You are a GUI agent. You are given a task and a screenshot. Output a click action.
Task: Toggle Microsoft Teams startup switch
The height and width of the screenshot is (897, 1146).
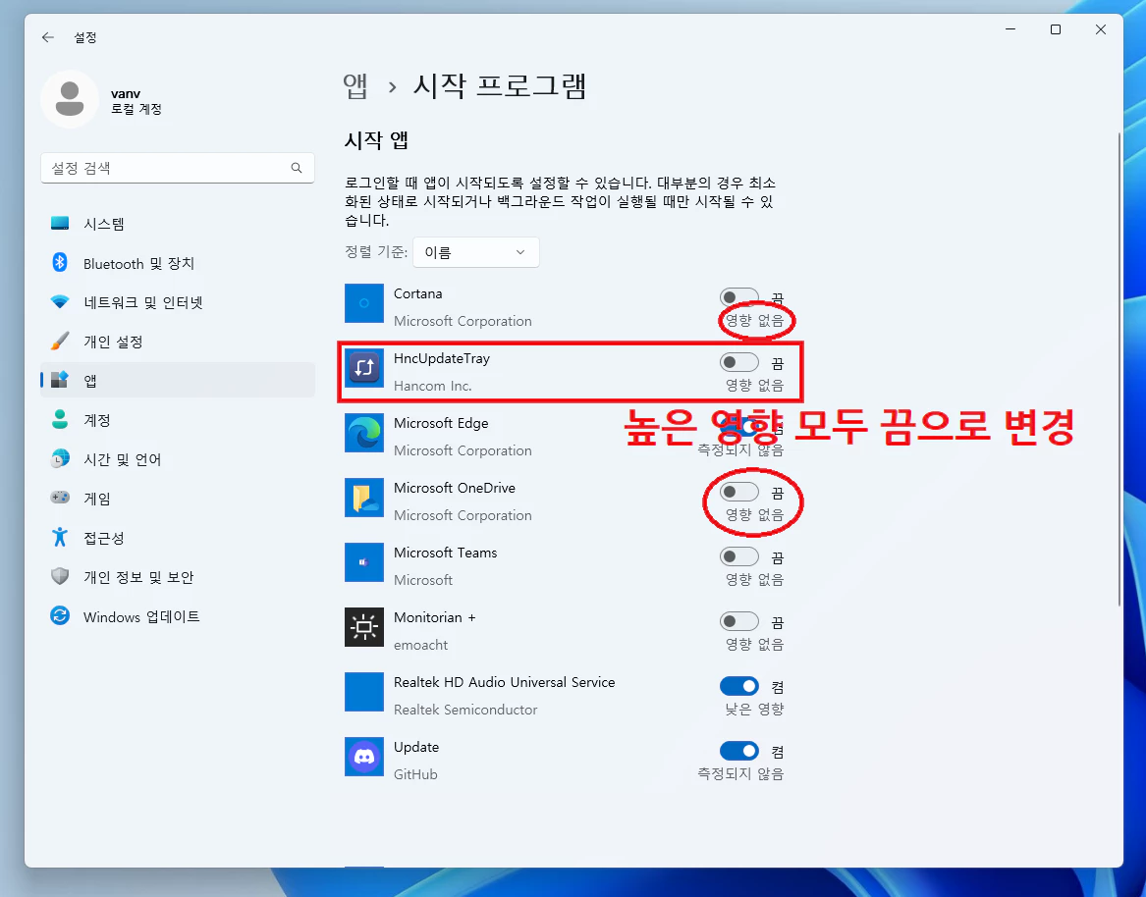[x=738, y=557]
